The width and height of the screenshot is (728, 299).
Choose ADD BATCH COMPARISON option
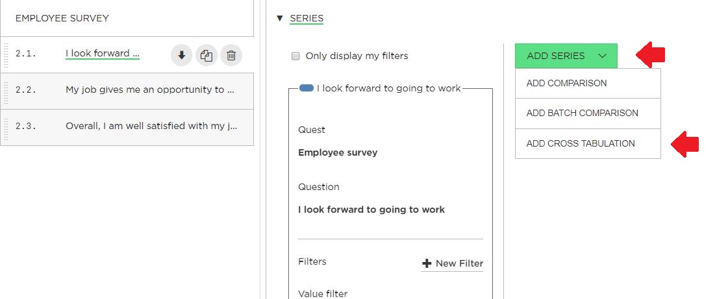pos(588,113)
